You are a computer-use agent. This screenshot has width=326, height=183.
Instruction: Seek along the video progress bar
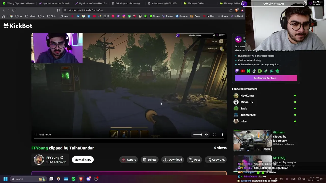coord(129,139)
